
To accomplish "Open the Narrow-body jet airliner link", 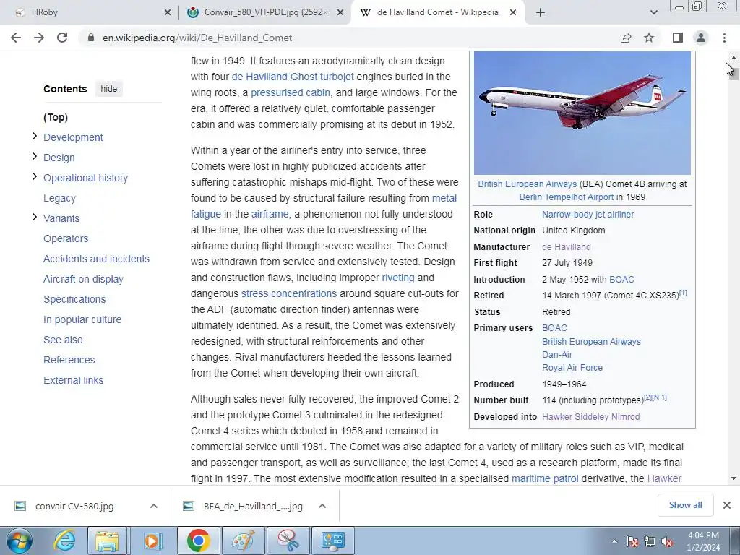I will pyautogui.click(x=588, y=214).
